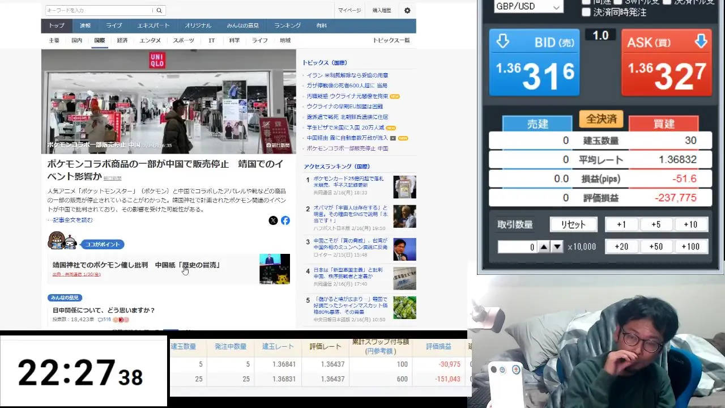The width and height of the screenshot is (725, 408).
Task: Add +20 to trade quantity
Action: (x=621, y=246)
